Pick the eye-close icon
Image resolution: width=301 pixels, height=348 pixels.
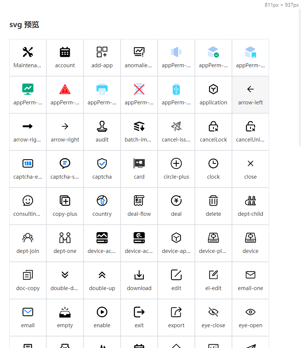click(x=213, y=312)
